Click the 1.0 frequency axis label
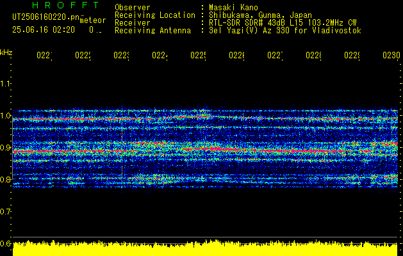Image resolution: width=403 pixels, height=256 pixels. [6, 116]
